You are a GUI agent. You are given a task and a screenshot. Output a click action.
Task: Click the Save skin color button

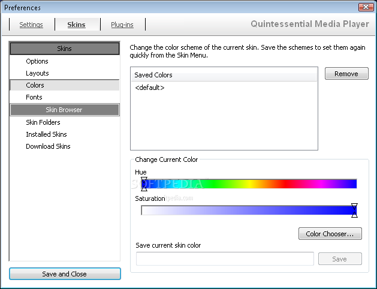pos(340,259)
